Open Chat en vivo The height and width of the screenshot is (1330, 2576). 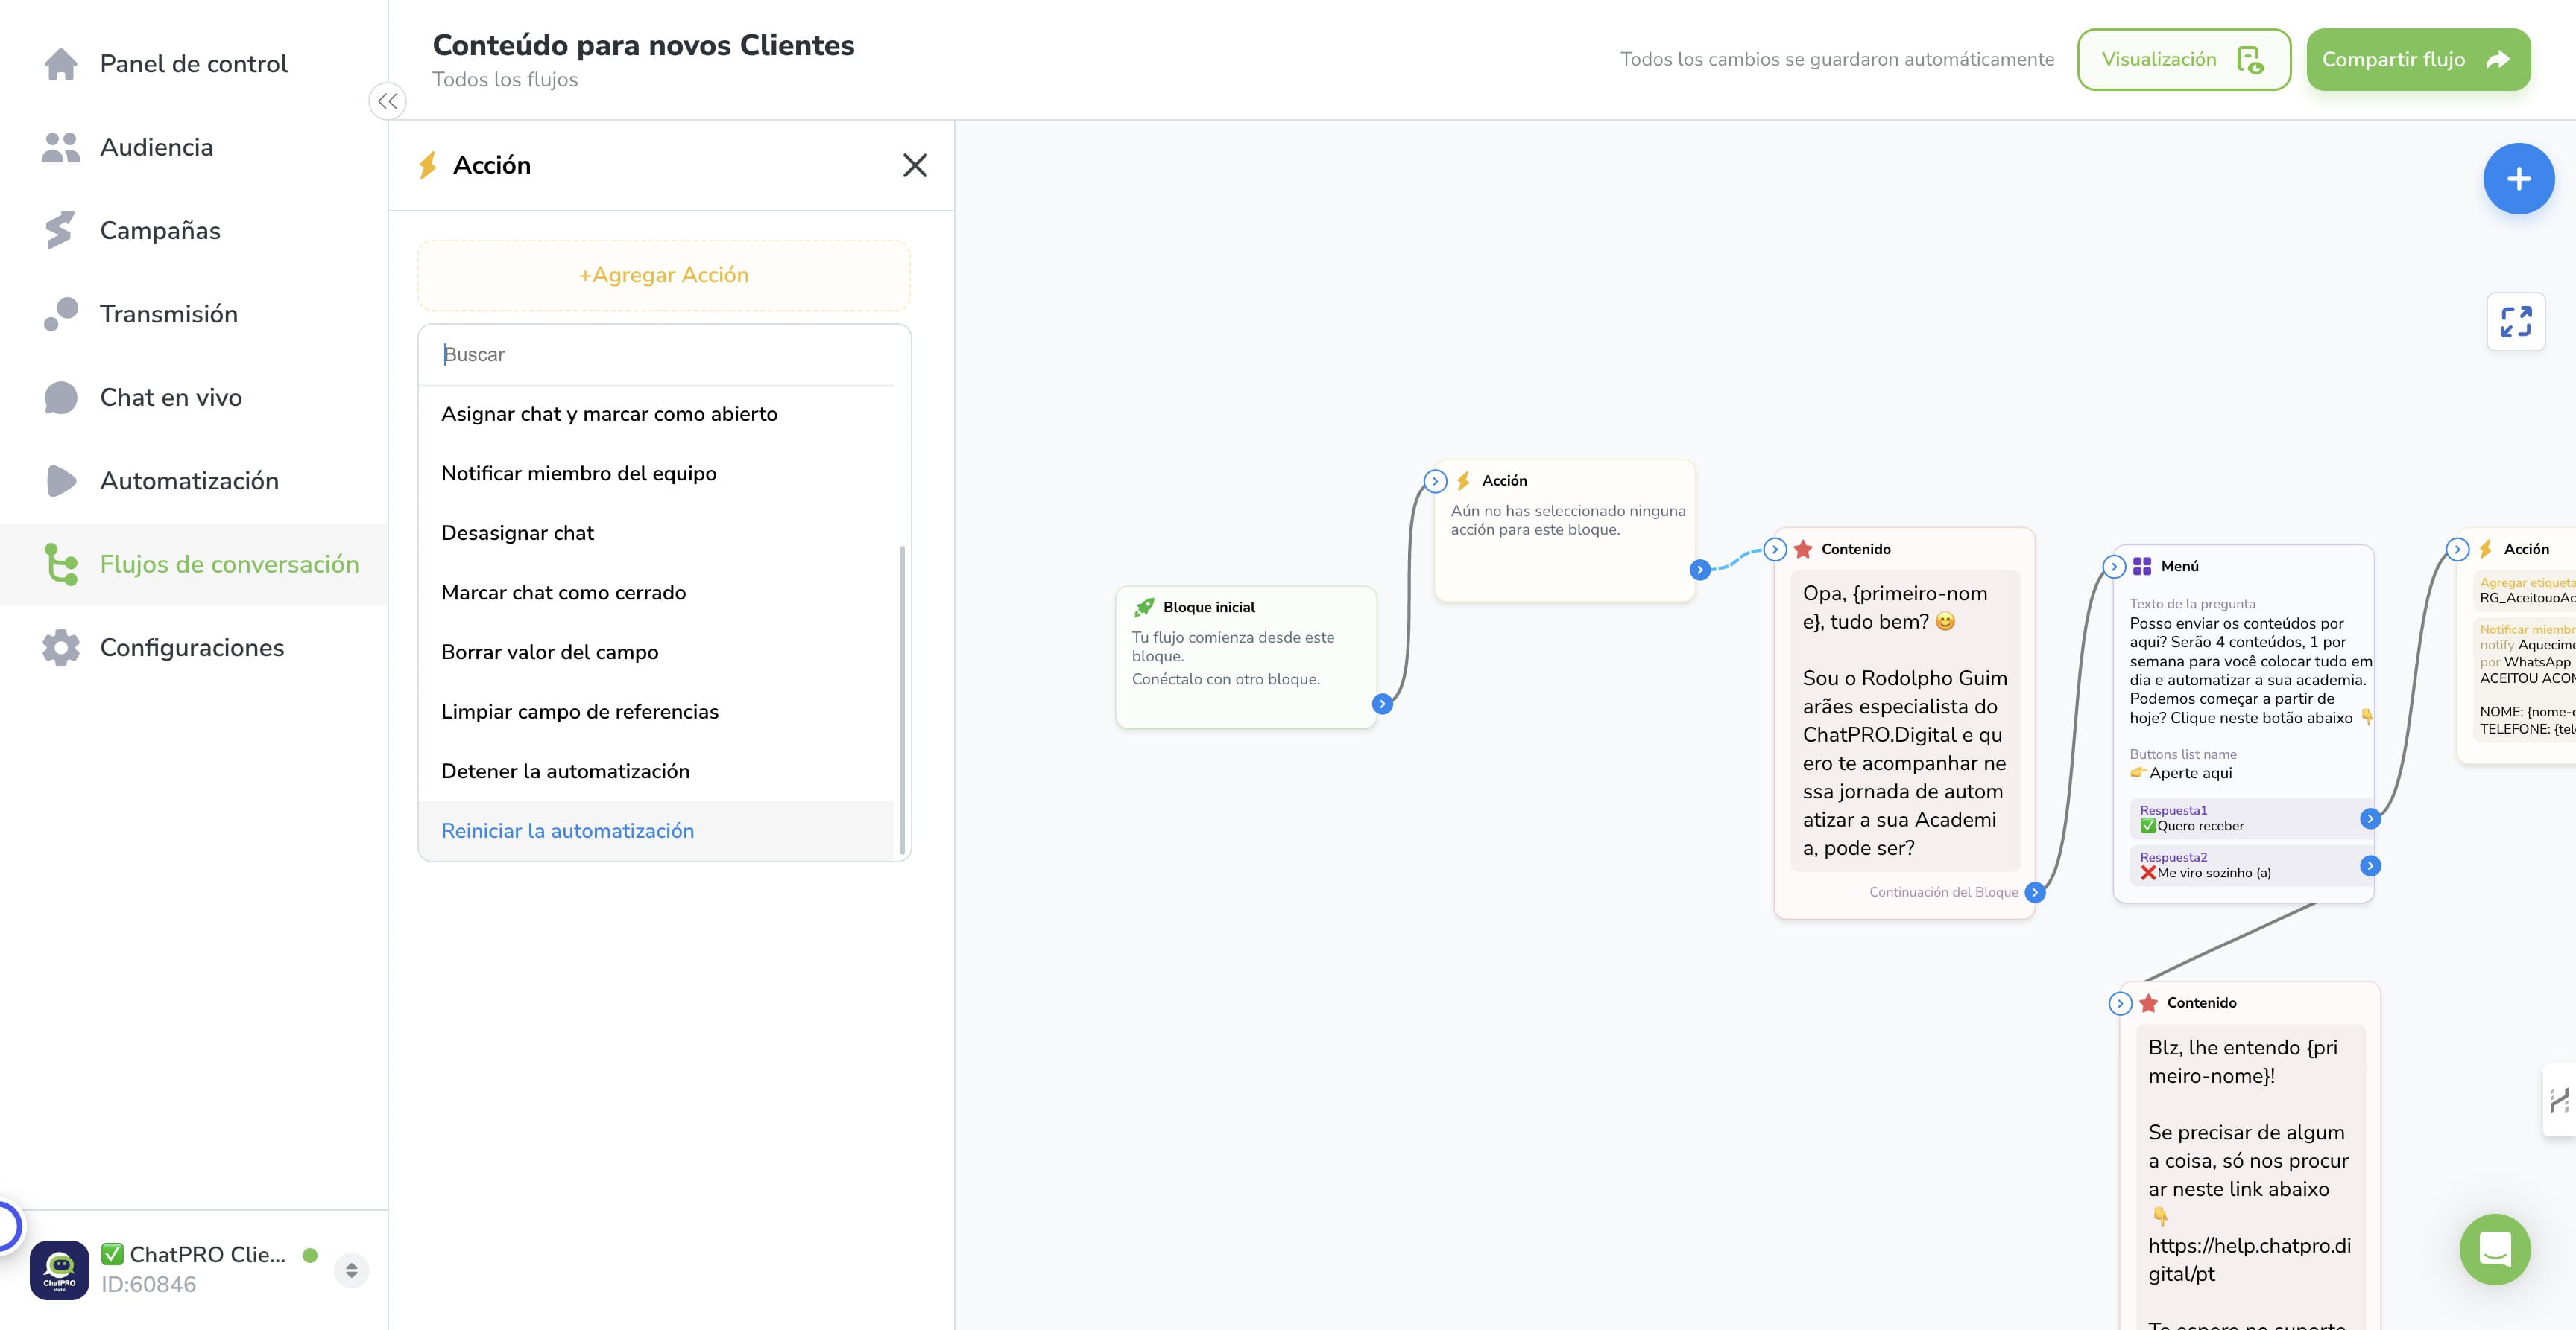point(193,398)
